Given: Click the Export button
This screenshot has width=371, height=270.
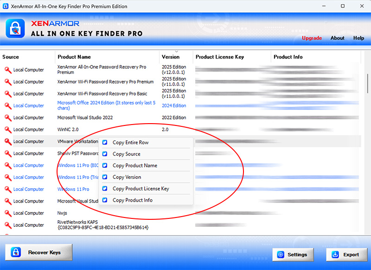Looking at the screenshot, I should pyautogui.click(x=346, y=255).
